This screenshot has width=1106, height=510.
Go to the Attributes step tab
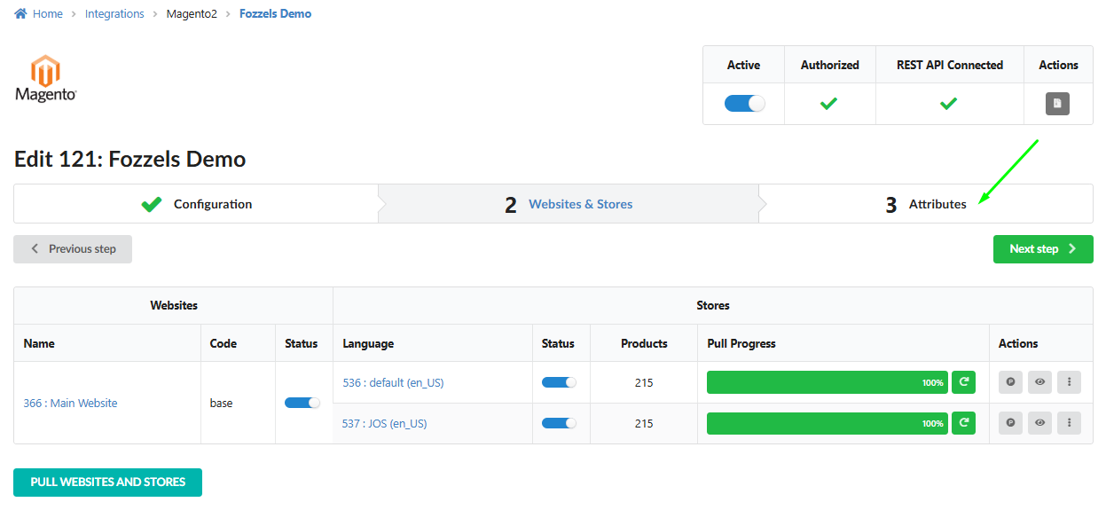point(937,204)
